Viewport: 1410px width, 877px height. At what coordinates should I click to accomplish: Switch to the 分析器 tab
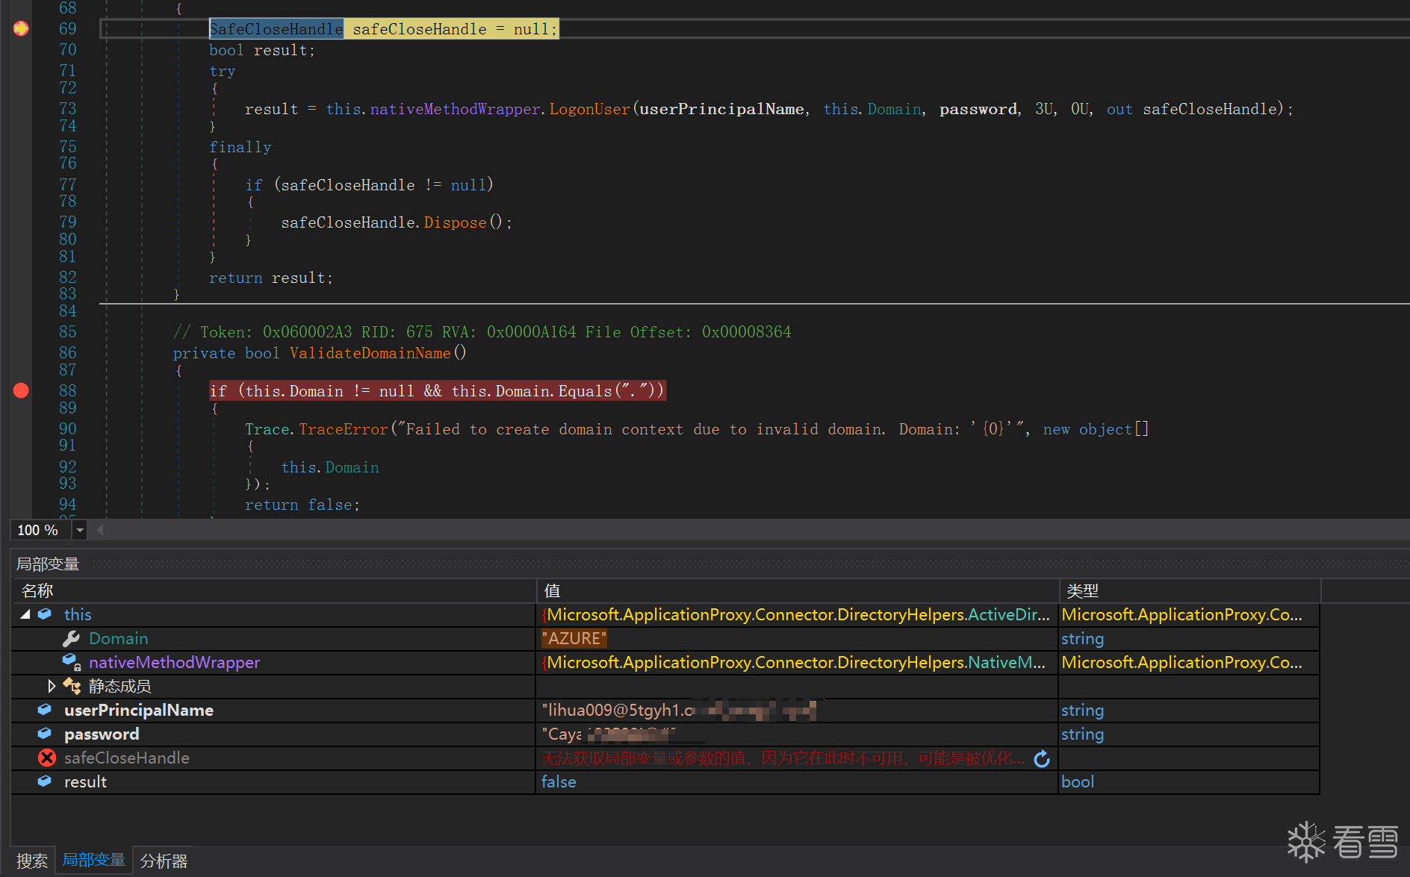pos(164,861)
